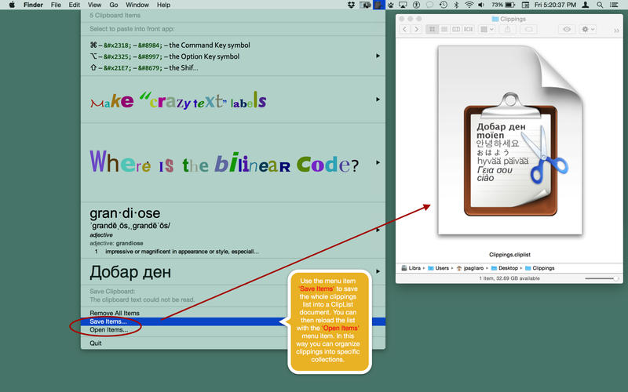628x392 pixels.
Task: Switch Finder to column view
Action: pyautogui.click(x=456, y=29)
